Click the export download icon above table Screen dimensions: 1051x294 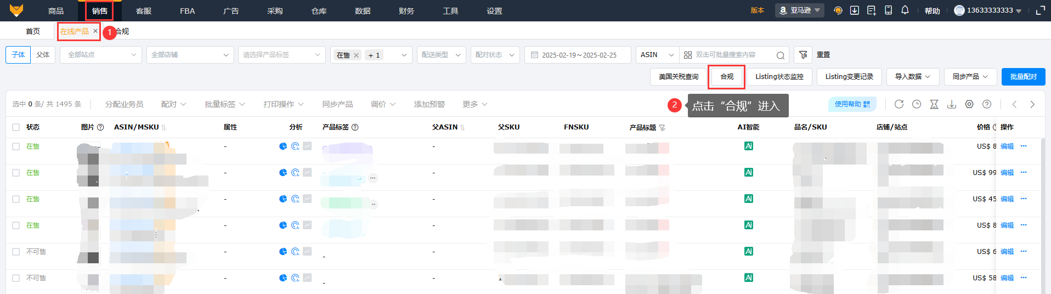click(x=952, y=104)
